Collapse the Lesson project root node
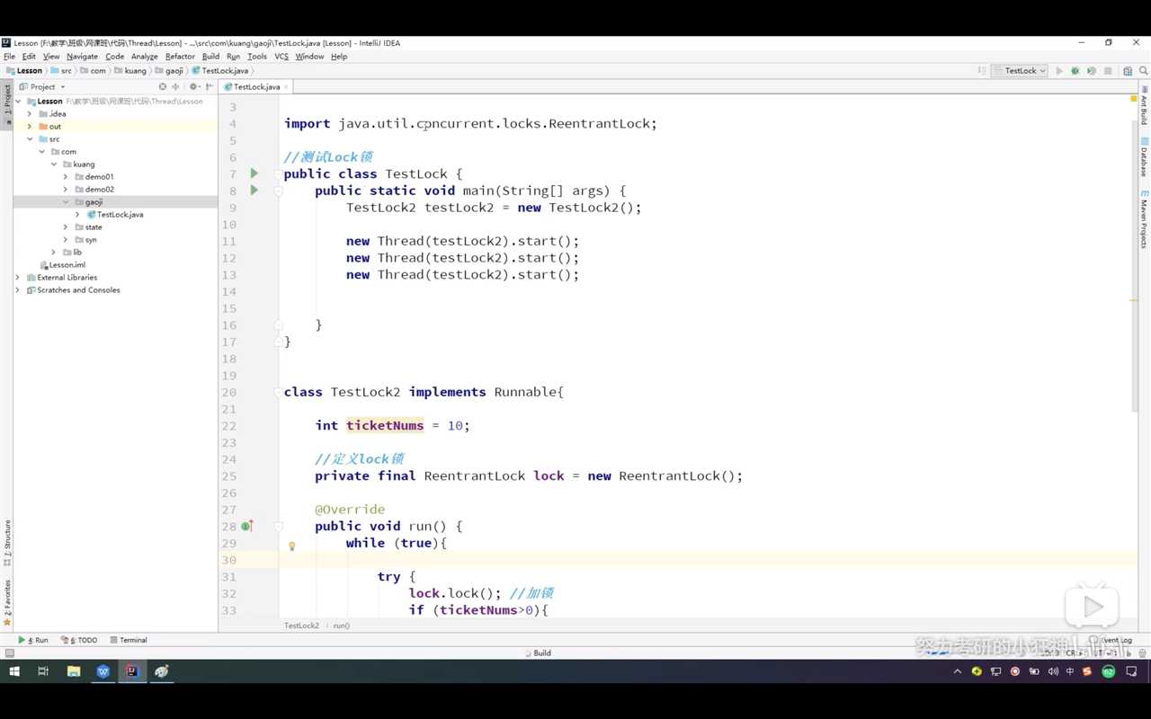Screen dimensions: 1151x719 pos(18,102)
